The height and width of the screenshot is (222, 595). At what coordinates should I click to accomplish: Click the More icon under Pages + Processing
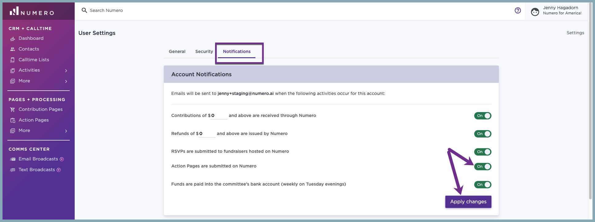(13, 131)
